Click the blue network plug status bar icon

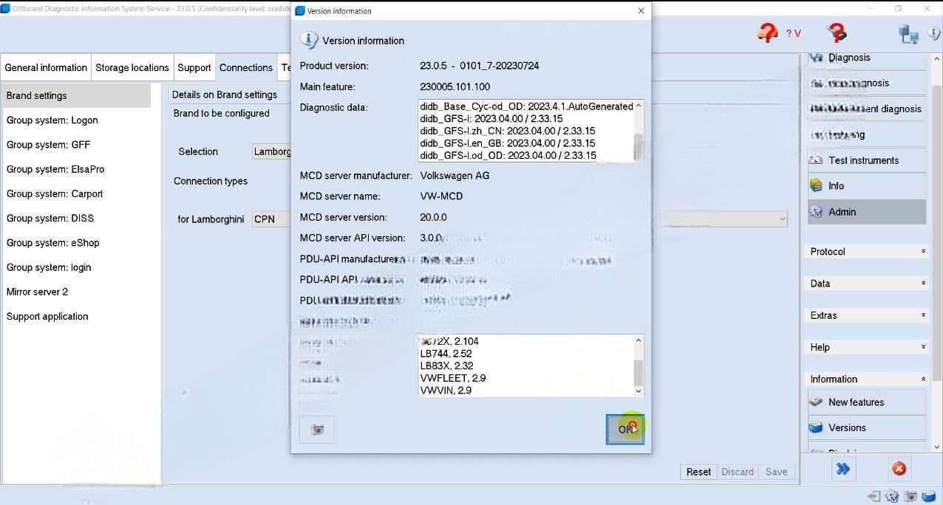(929, 497)
